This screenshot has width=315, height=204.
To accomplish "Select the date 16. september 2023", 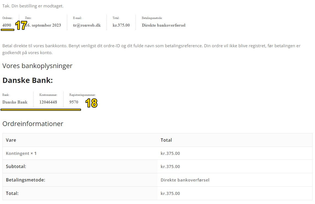I will (x=43, y=25).
